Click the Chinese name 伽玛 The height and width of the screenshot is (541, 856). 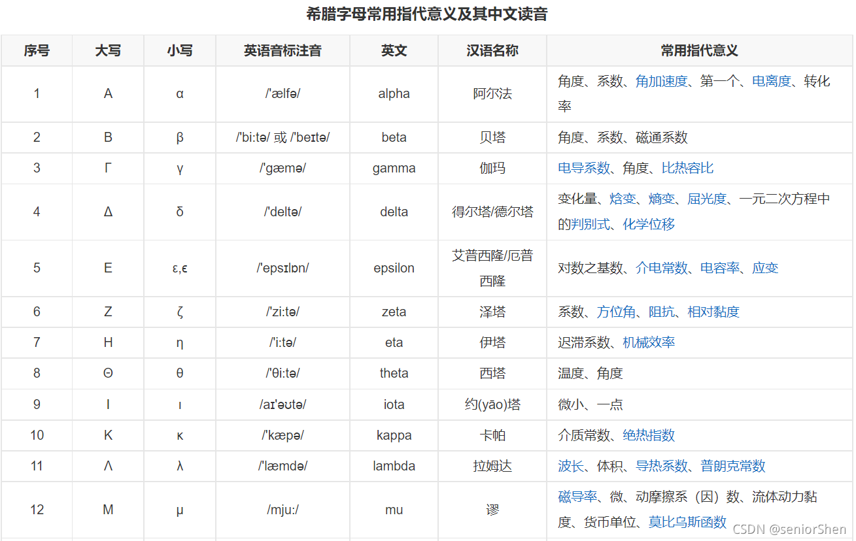[x=492, y=168]
